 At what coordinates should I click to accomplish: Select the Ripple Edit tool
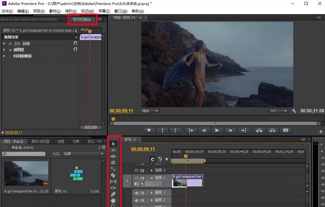pyautogui.click(x=113, y=156)
